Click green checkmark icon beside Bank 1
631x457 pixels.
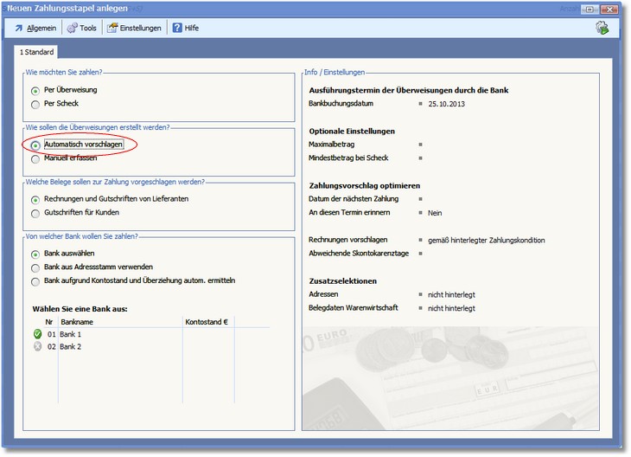point(37,334)
